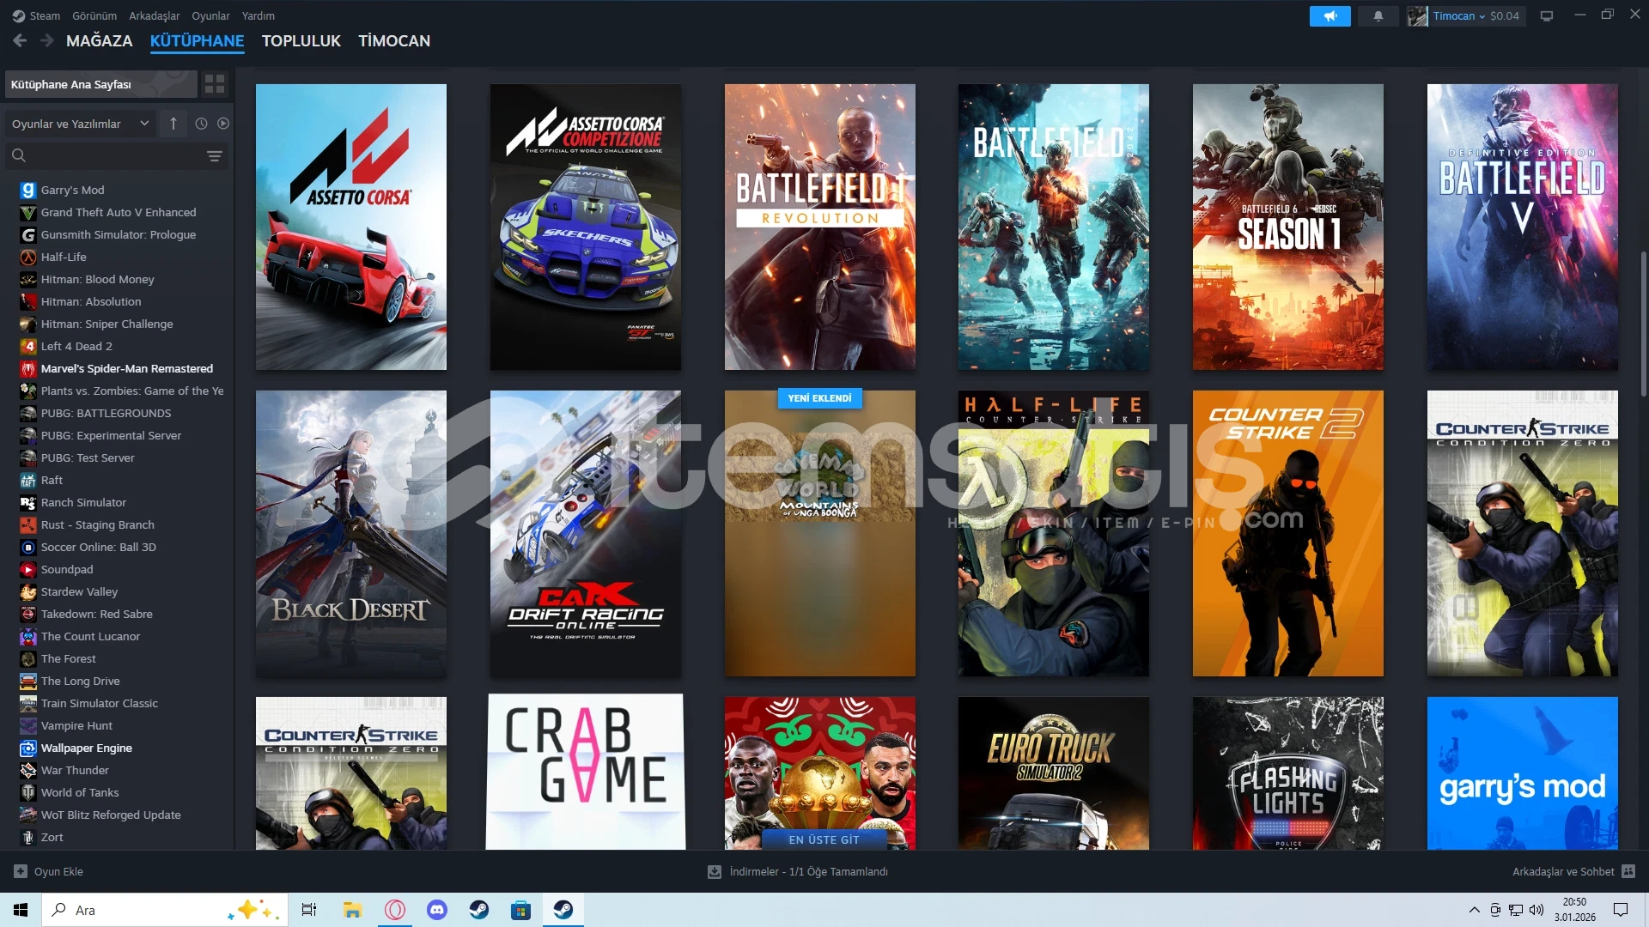Click the recent activity clock icon
Viewport: 1649px width, 927px height.
201,124
